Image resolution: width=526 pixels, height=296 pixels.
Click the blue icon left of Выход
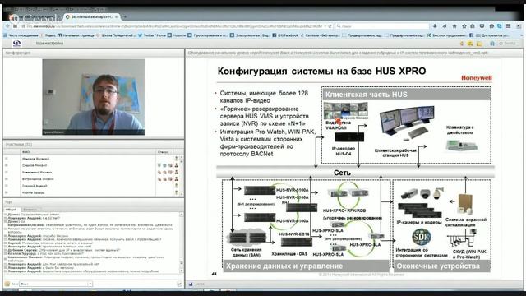[x=492, y=44]
